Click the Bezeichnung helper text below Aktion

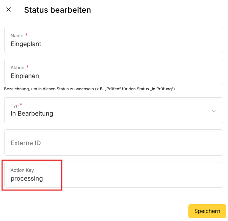(89, 89)
